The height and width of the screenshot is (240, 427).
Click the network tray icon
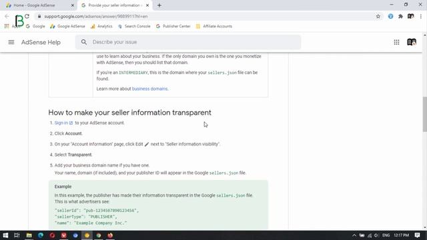[370, 235]
